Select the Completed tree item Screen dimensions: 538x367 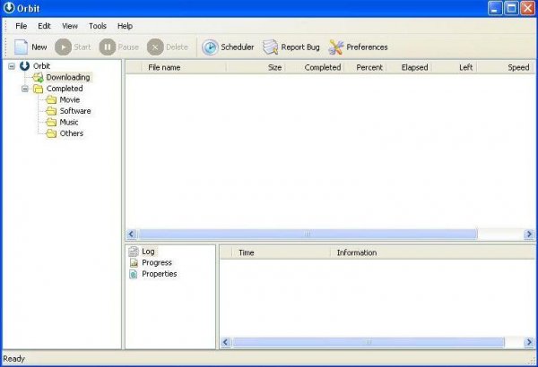65,89
